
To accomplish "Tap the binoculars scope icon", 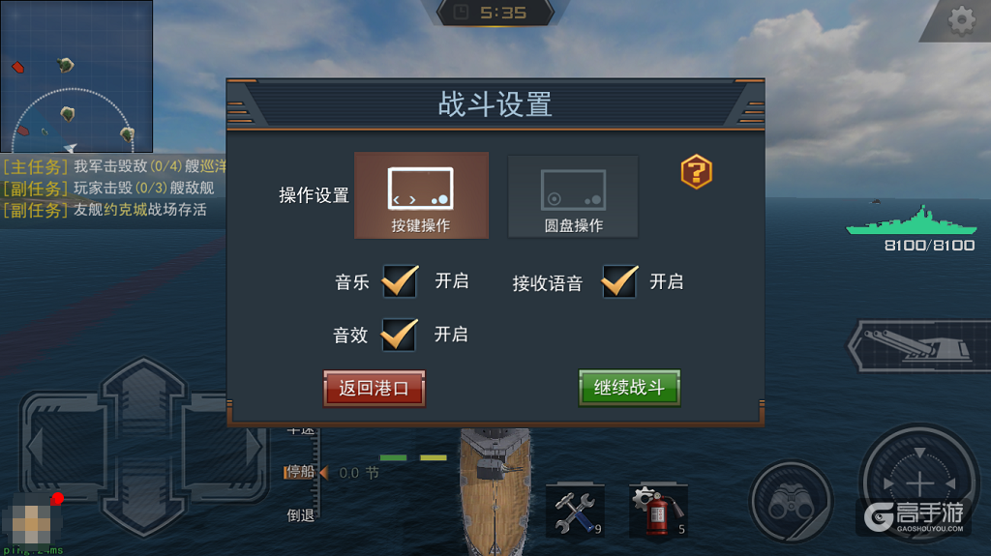I will point(791,502).
